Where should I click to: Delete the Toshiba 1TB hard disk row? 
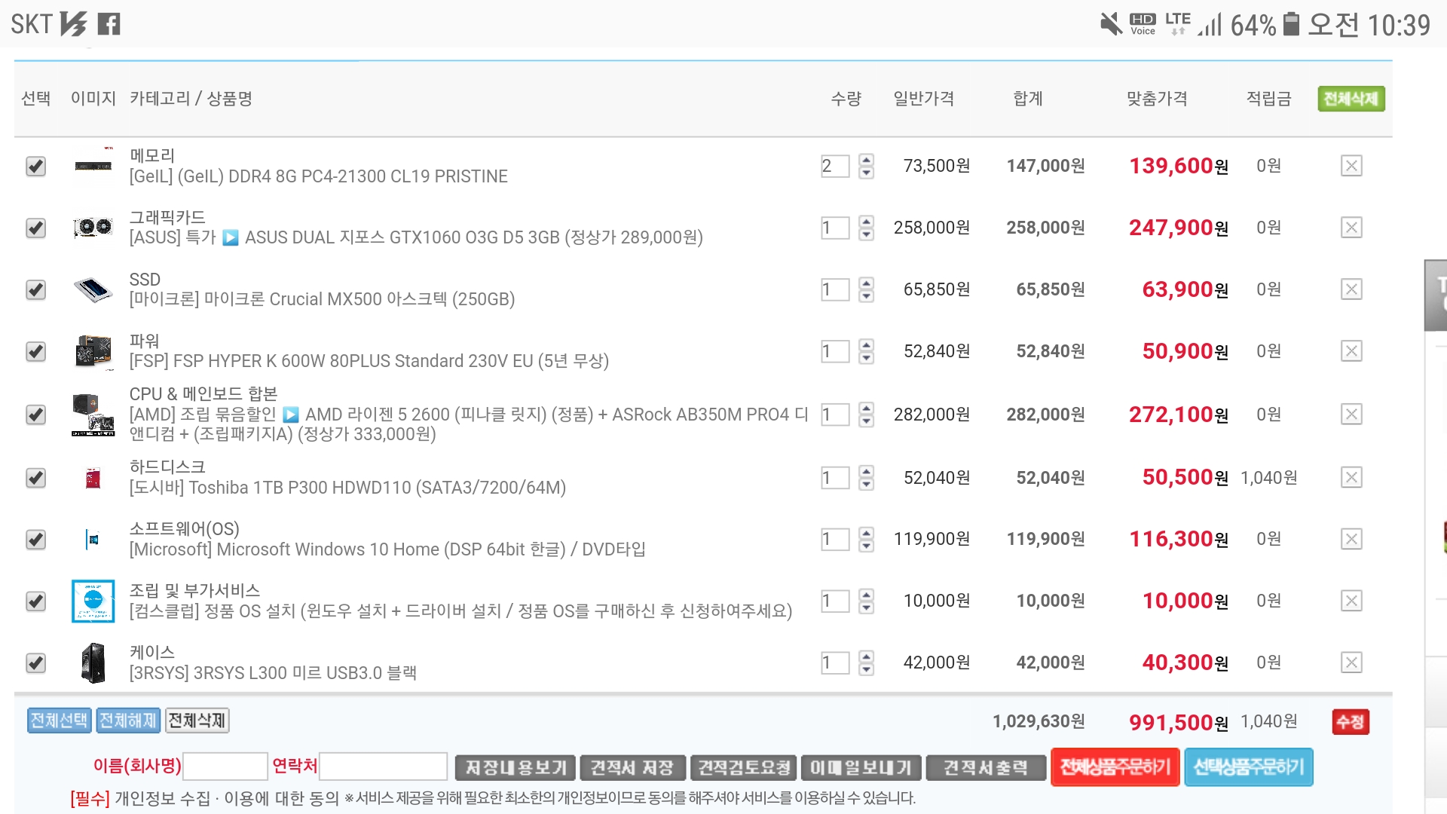pos(1351,478)
